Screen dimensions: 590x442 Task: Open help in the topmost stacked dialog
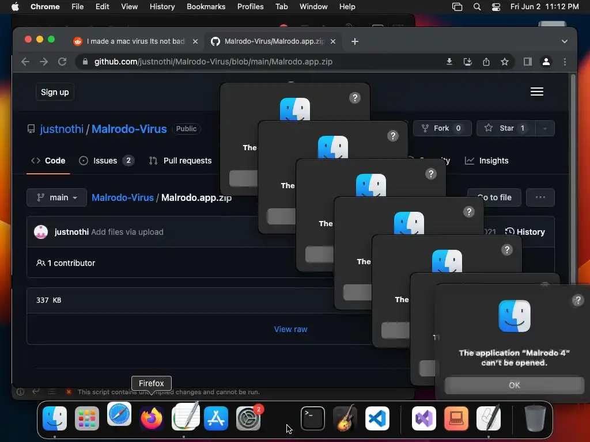coord(354,98)
